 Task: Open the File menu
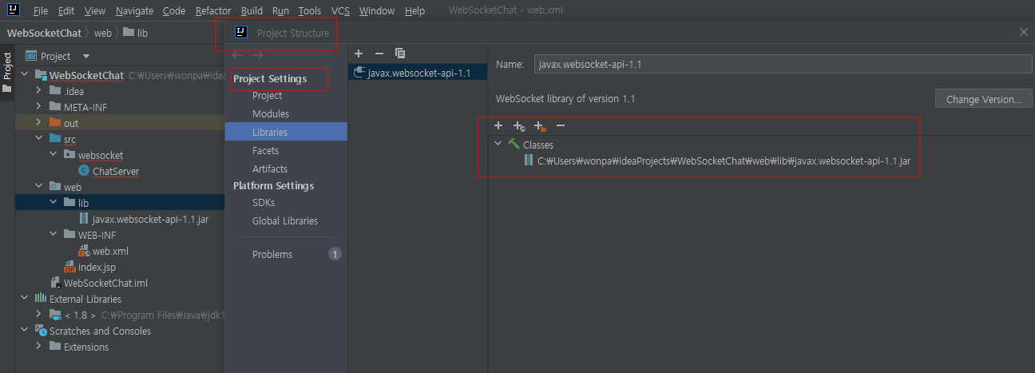(41, 11)
